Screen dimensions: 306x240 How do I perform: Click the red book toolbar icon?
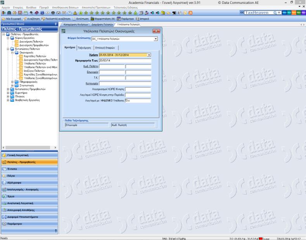[x=36, y=13]
